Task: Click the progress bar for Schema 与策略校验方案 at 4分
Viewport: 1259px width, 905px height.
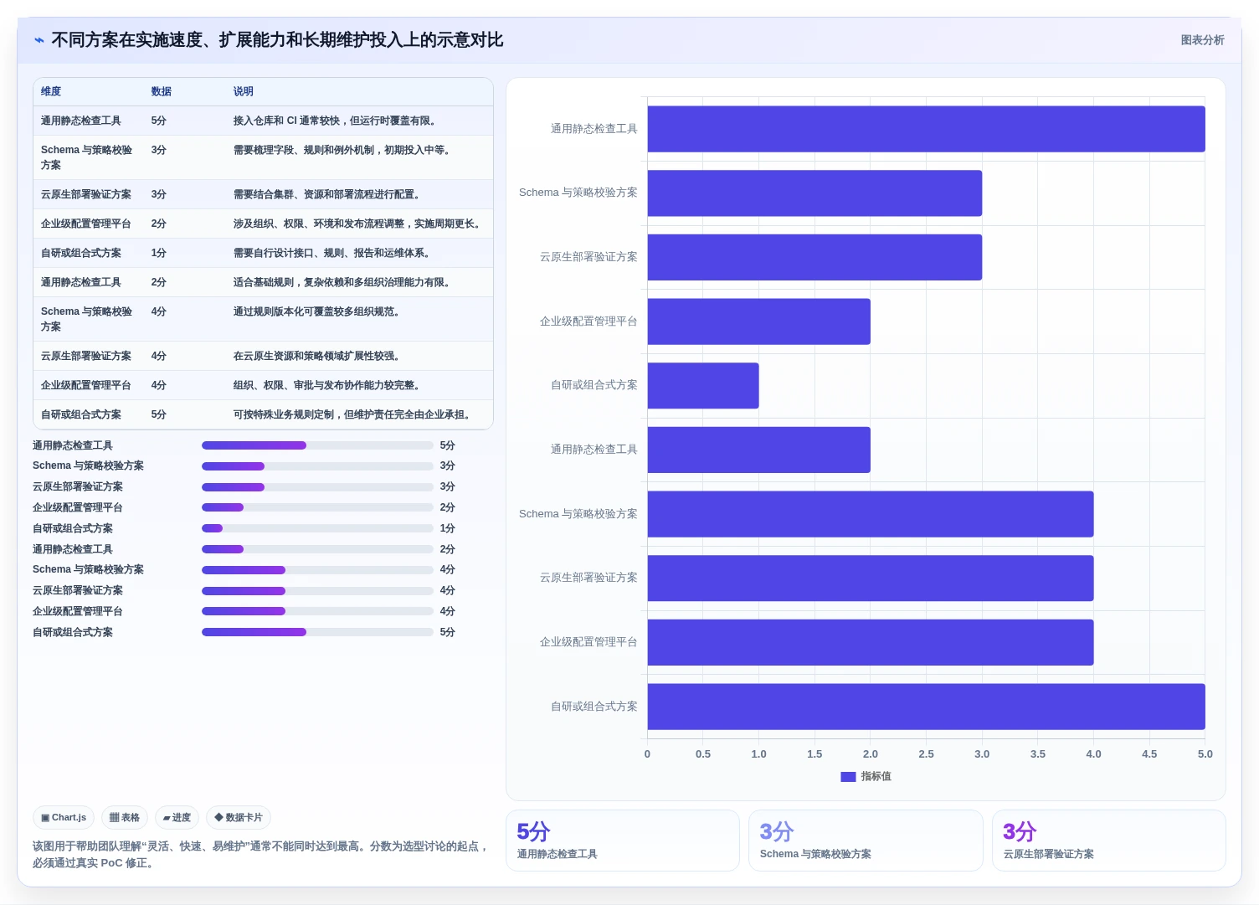Action: (317, 570)
